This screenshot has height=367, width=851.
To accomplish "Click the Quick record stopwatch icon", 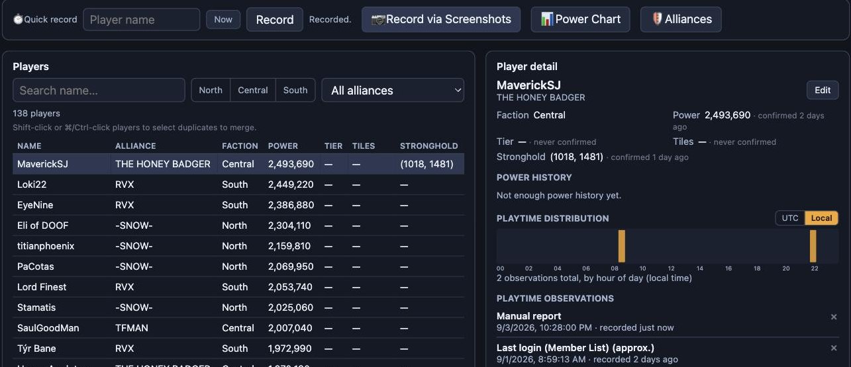I will point(18,20).
